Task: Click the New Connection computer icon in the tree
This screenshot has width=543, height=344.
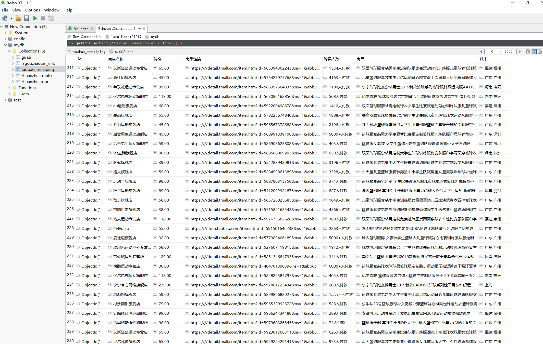Action: click(x=7, y=27)
